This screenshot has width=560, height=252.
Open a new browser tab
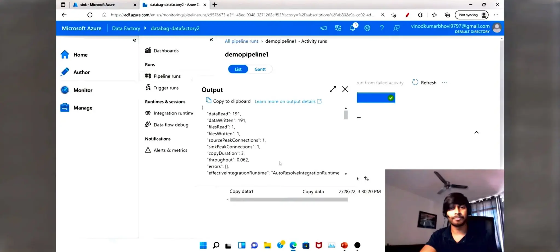(214, 5)
